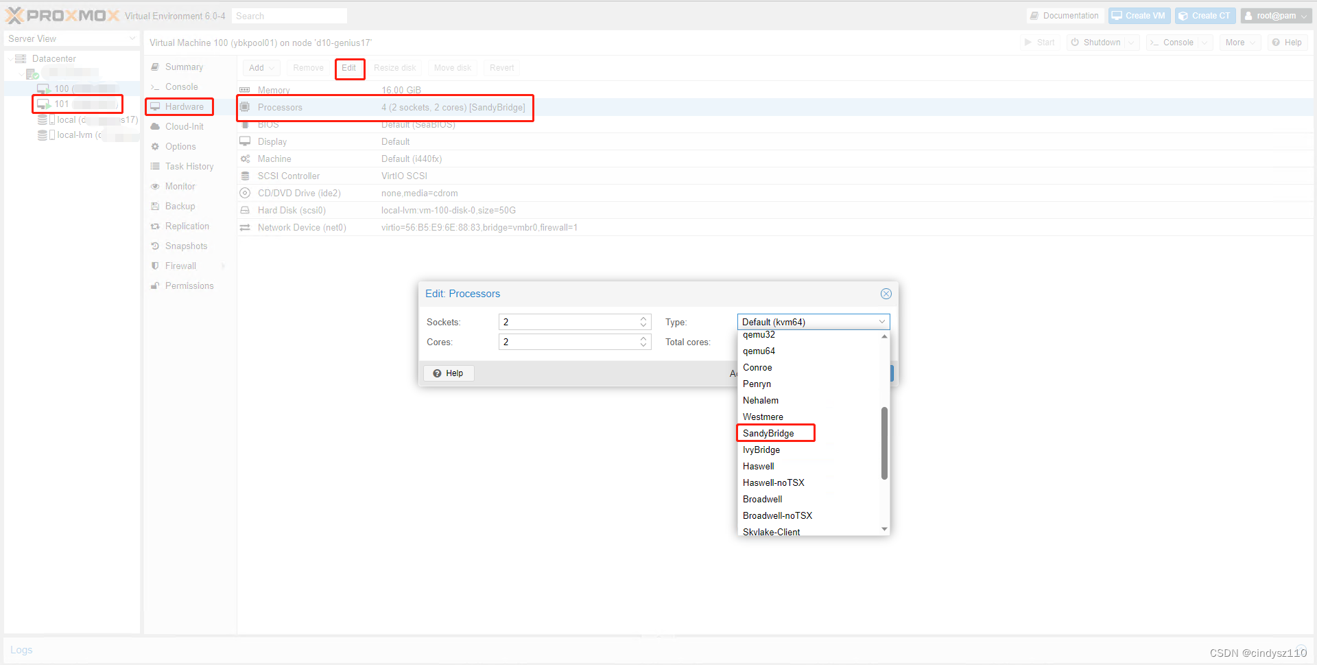Open the Documentation link
Image resolution: width=1317 pixels, height=665 pixels.
tap(1065, 16)
